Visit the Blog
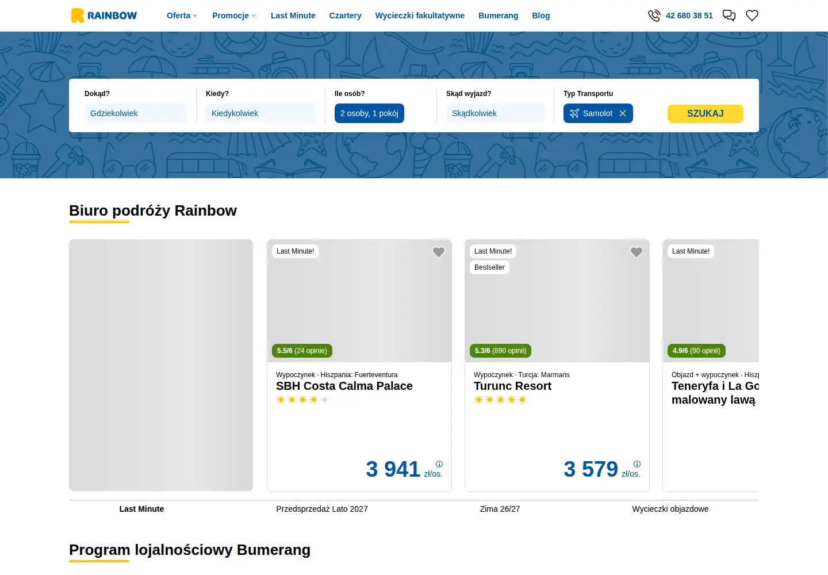Viewport: 828px width, 575px height. click(541, 16)
